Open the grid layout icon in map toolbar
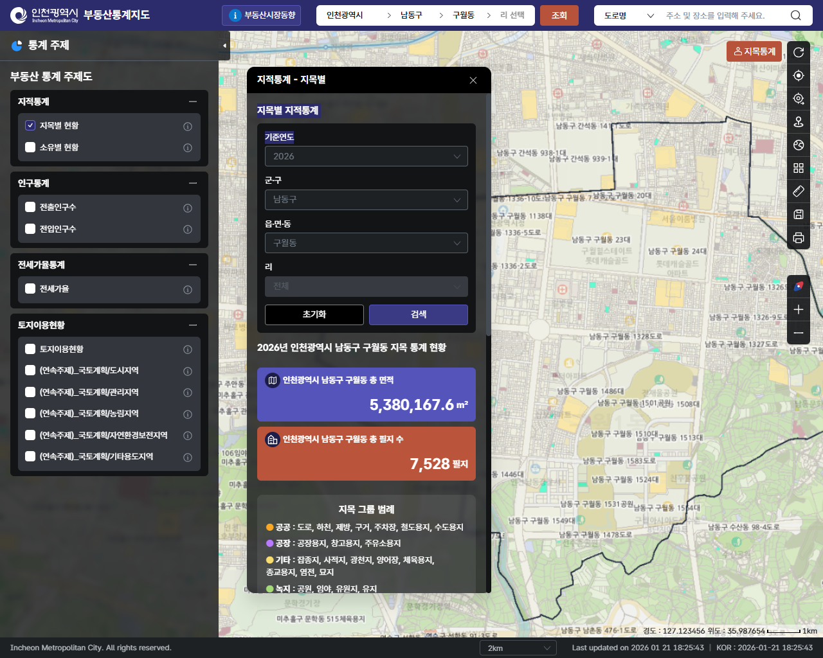Image resolution: width=823 pixels, height=658 pixels. (799, 168)
